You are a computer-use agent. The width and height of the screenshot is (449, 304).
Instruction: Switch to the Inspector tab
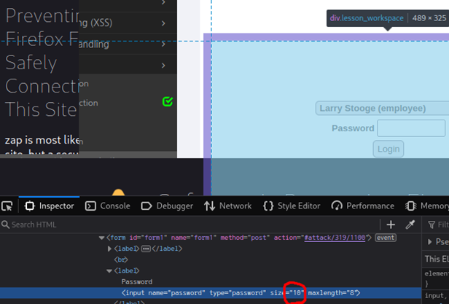(50, 206)
